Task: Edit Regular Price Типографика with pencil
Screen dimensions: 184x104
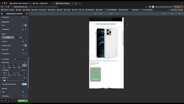Action: point(26,29)
